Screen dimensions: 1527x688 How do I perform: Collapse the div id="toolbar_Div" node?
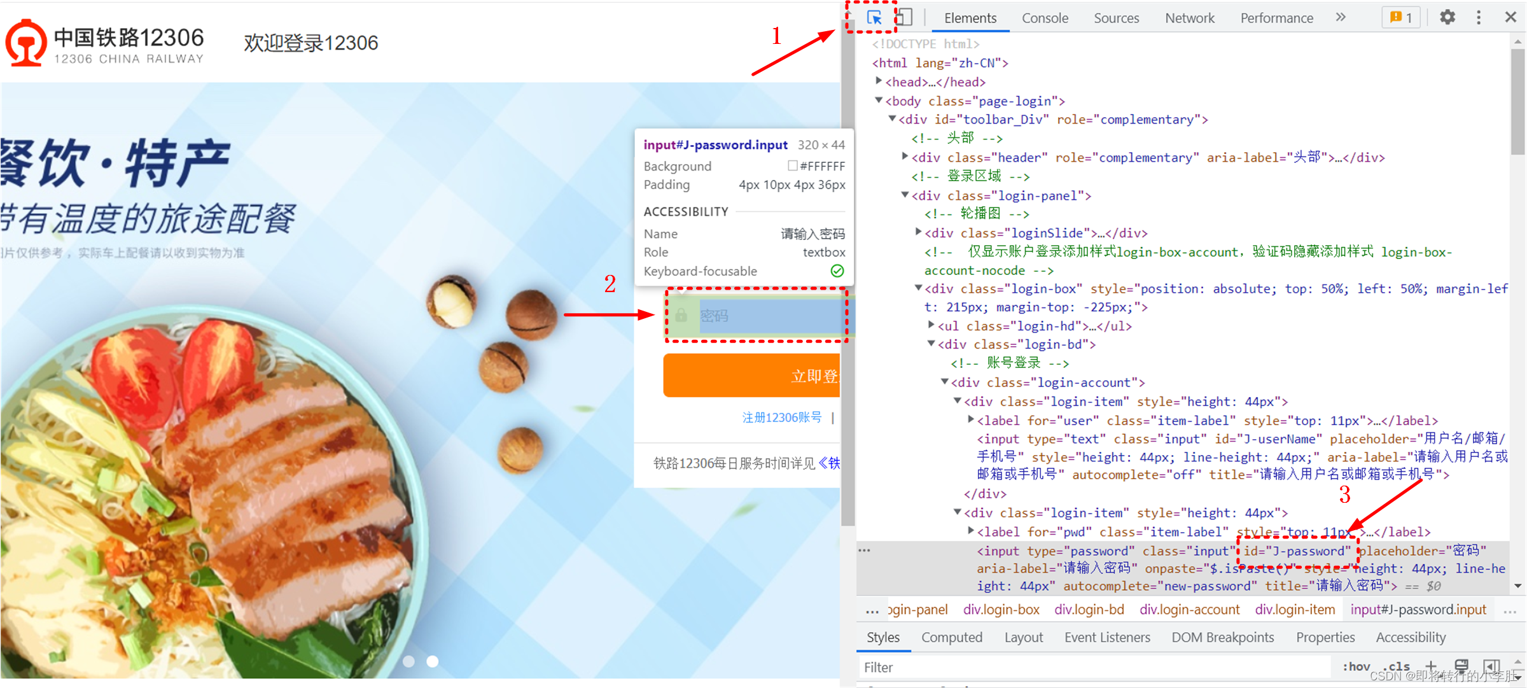click(892, 118)
